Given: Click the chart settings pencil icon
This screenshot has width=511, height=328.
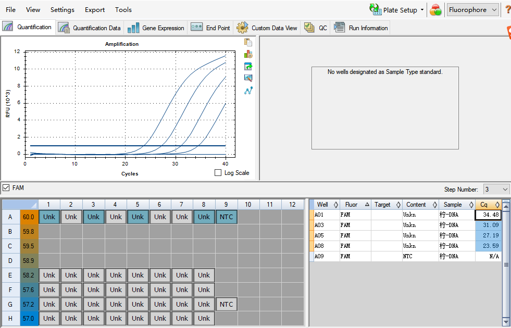Looking at the screenshot, I should (248, 78).
